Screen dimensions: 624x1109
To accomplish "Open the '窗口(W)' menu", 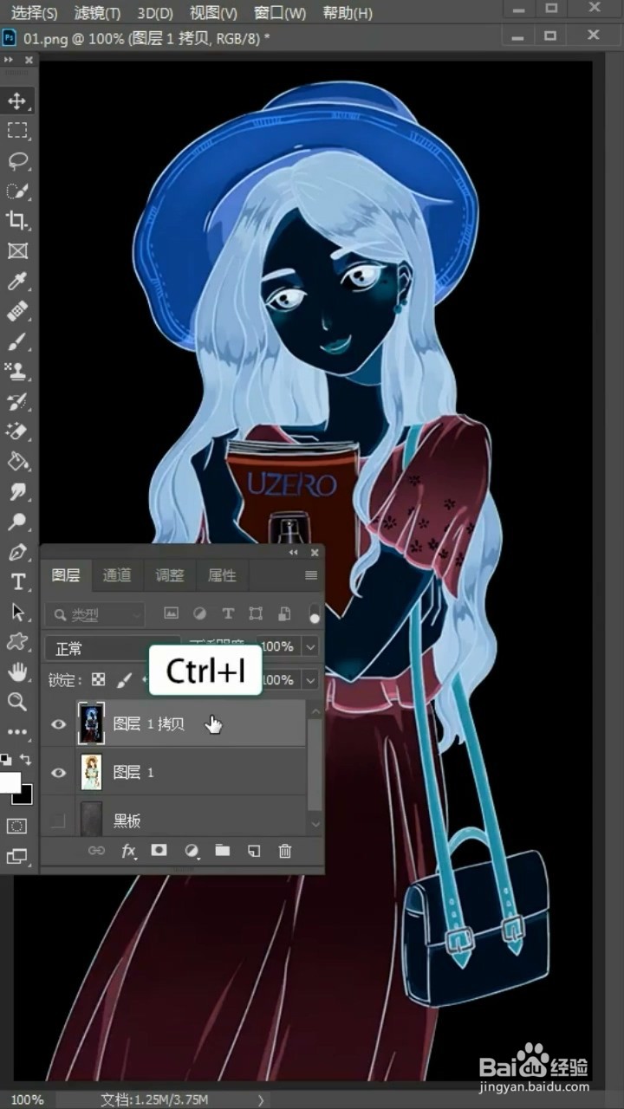I will coord(280,13).
